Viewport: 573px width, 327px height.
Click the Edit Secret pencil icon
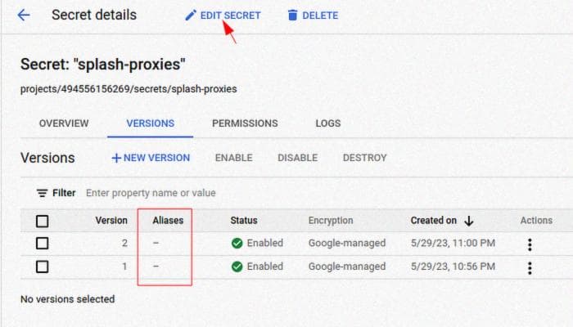click(x=191, y=16)
